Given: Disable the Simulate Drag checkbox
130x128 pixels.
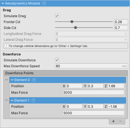Looking at the screenshot, I should coord(57,16).
